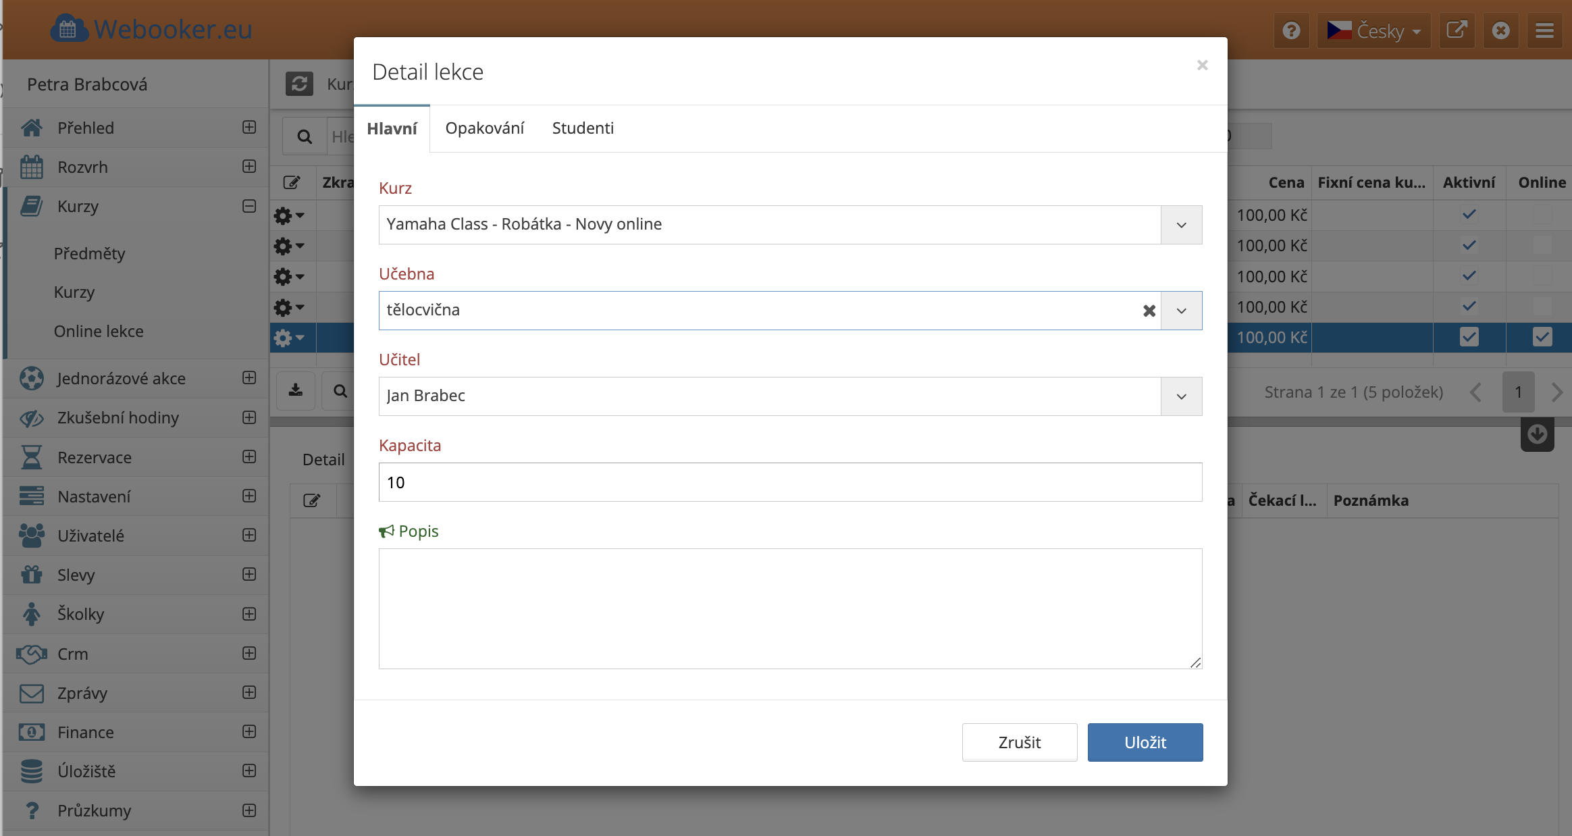Expand the Finance menu in the sidebar
The height and width of the screenshot is (836, 1572).
(249, 731)
